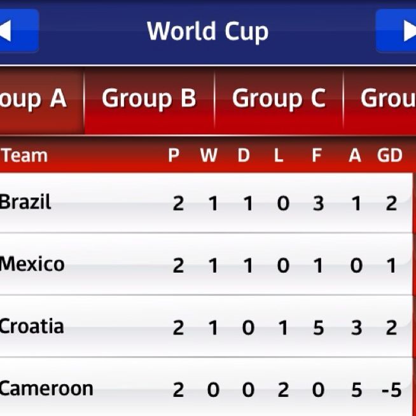Screen dimensions: 416x416
Task: Click the GD column header
Action: (x=390, y=156)
